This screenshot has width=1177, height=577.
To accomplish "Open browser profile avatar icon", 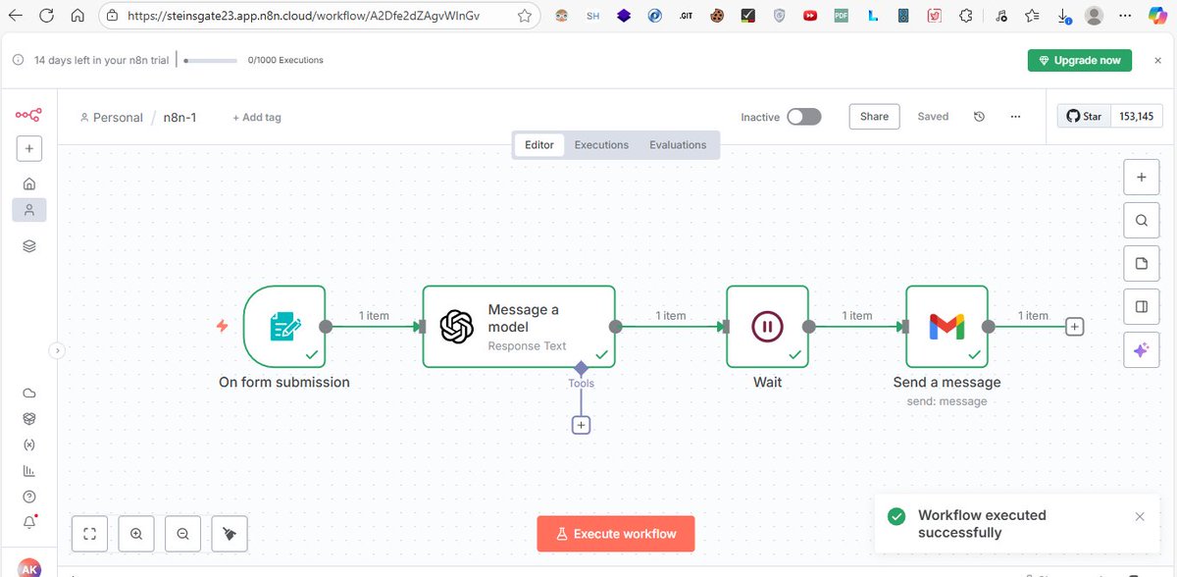I will 1095,16.
